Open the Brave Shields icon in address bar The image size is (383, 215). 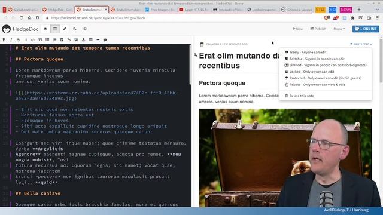[x=327, y=18]
